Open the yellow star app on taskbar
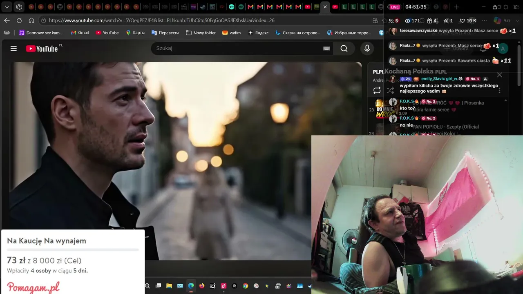 pyautogui.click(x=267, y=286)
